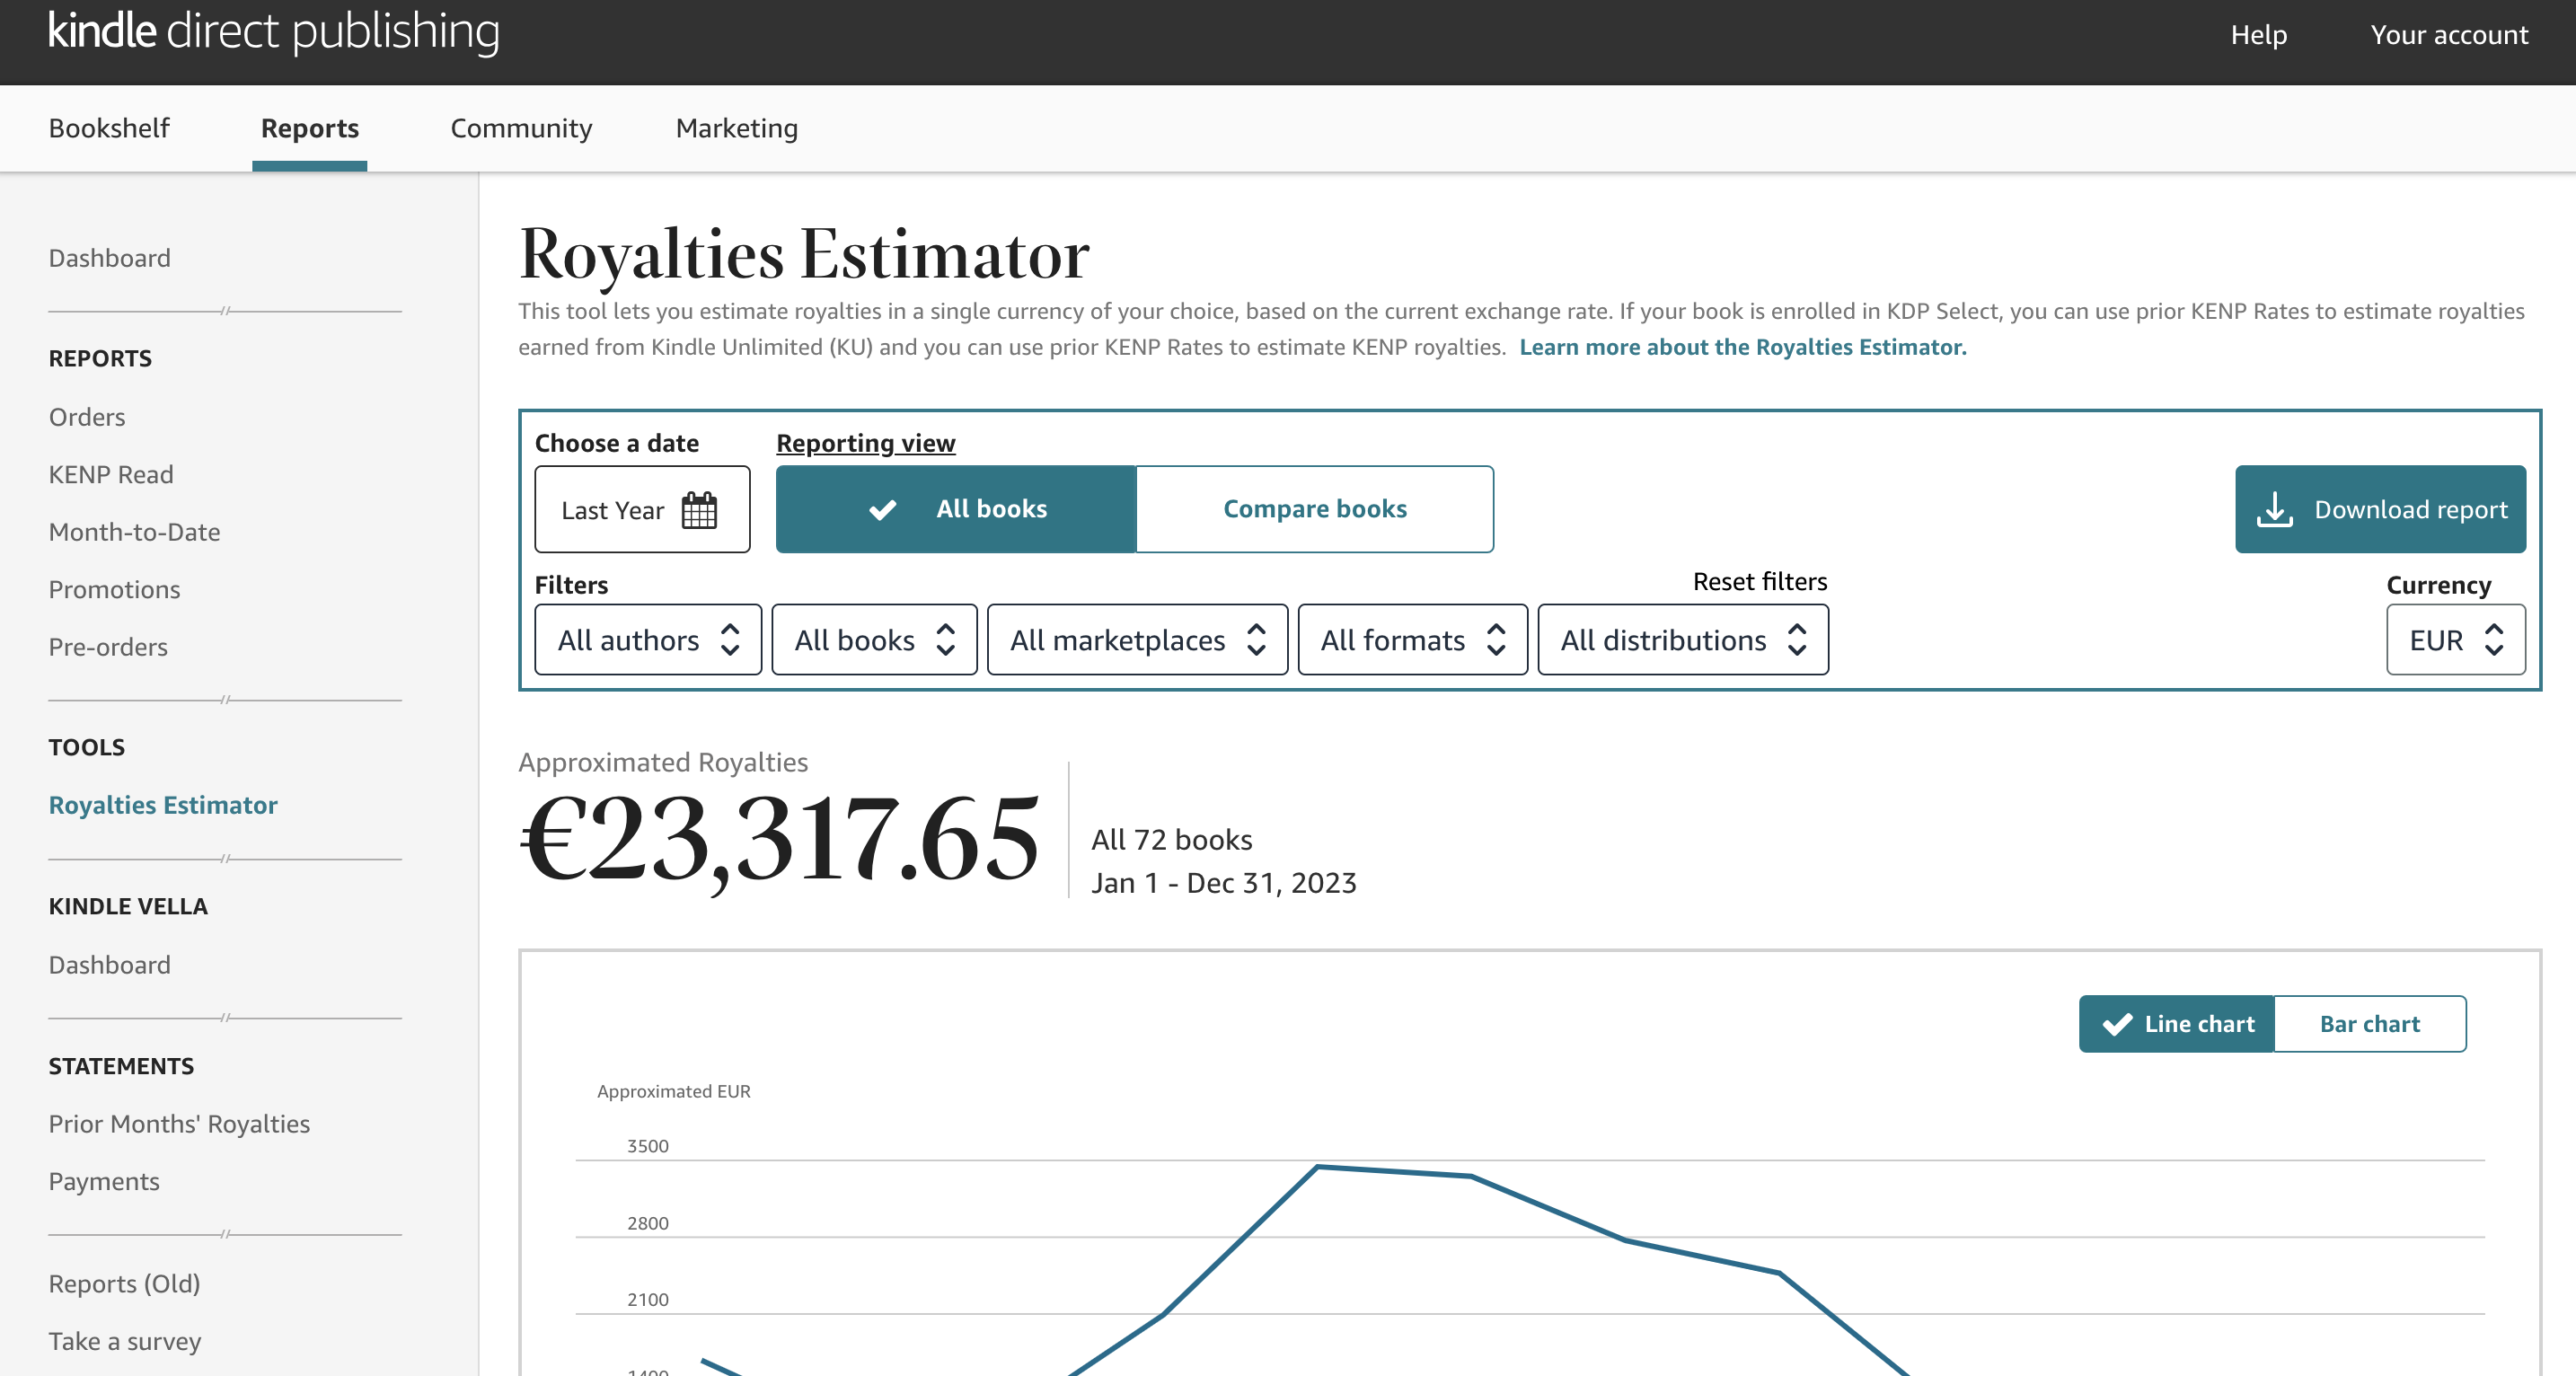Open the Promotions report
The height and width of the screenshot is (1376, 2576).
[114, 589]
